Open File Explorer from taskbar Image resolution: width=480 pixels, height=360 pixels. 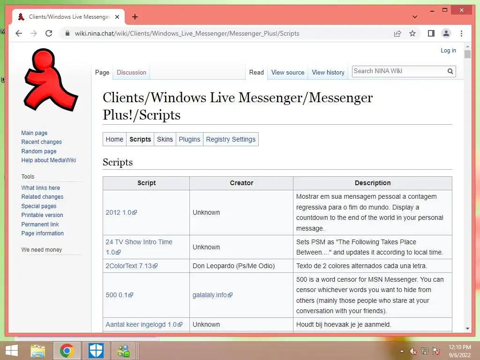(x=37, y=351)
